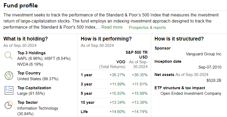The height and width of the screenshot is (117, 227).
Task: Click the $528.2B net assets value
Action: click(214, 80)
